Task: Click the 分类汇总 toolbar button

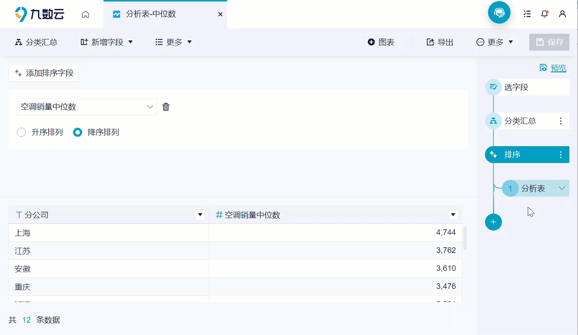Action: (x=36, y=42)
